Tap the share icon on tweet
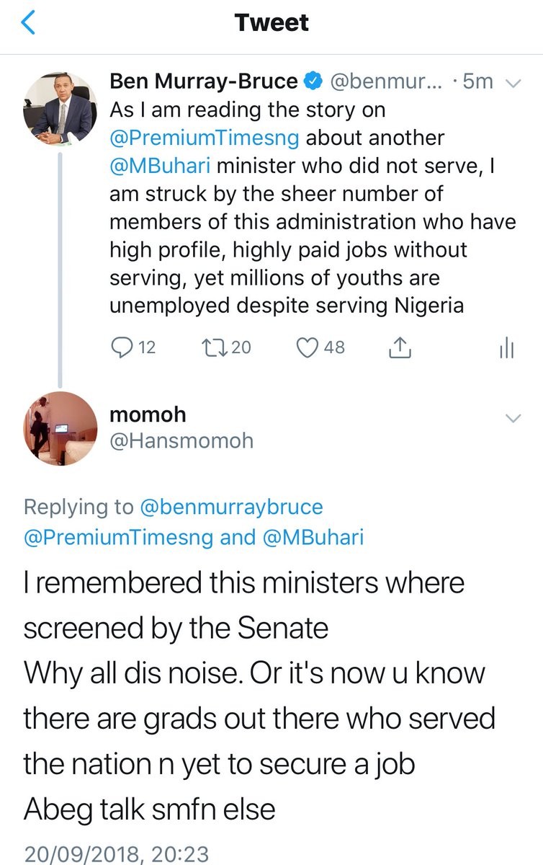The image size is (543, 865). click(x=399, y=348)
